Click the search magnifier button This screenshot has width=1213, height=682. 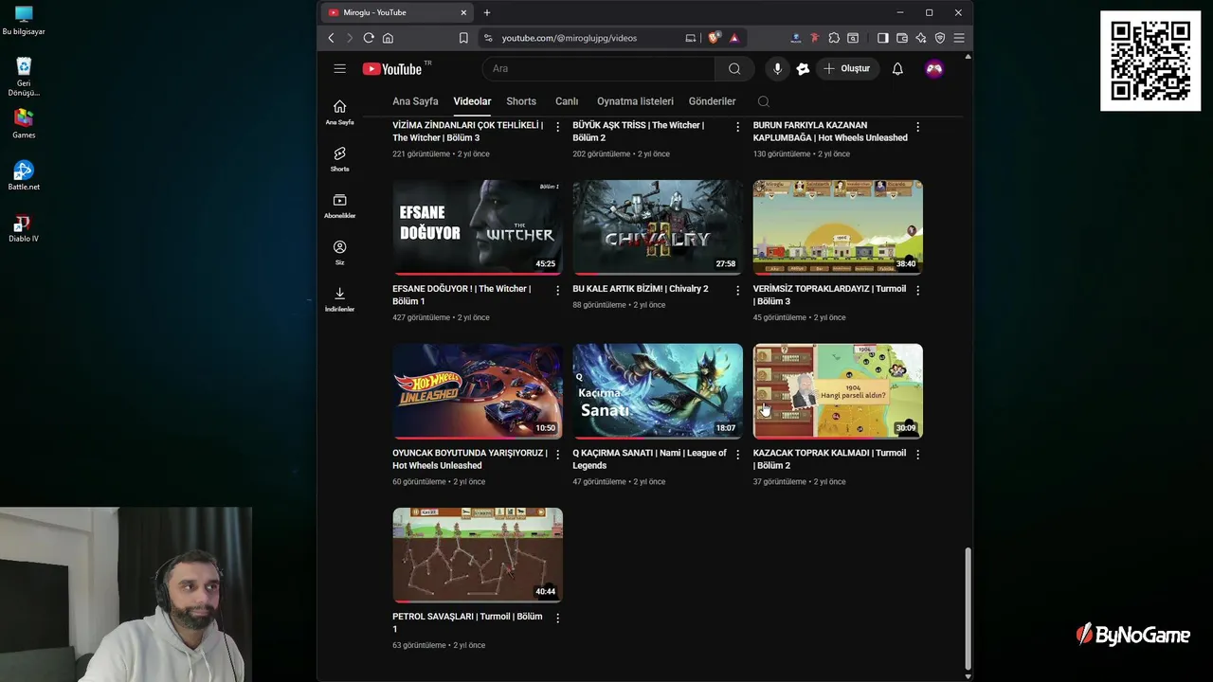[734, 68]
